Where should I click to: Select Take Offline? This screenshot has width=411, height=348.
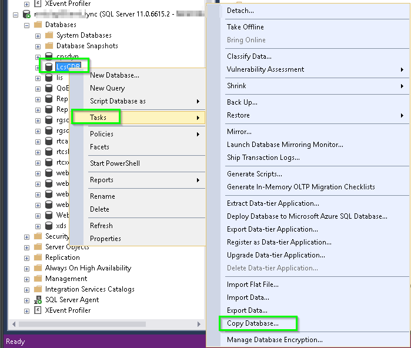click(245, 27)
